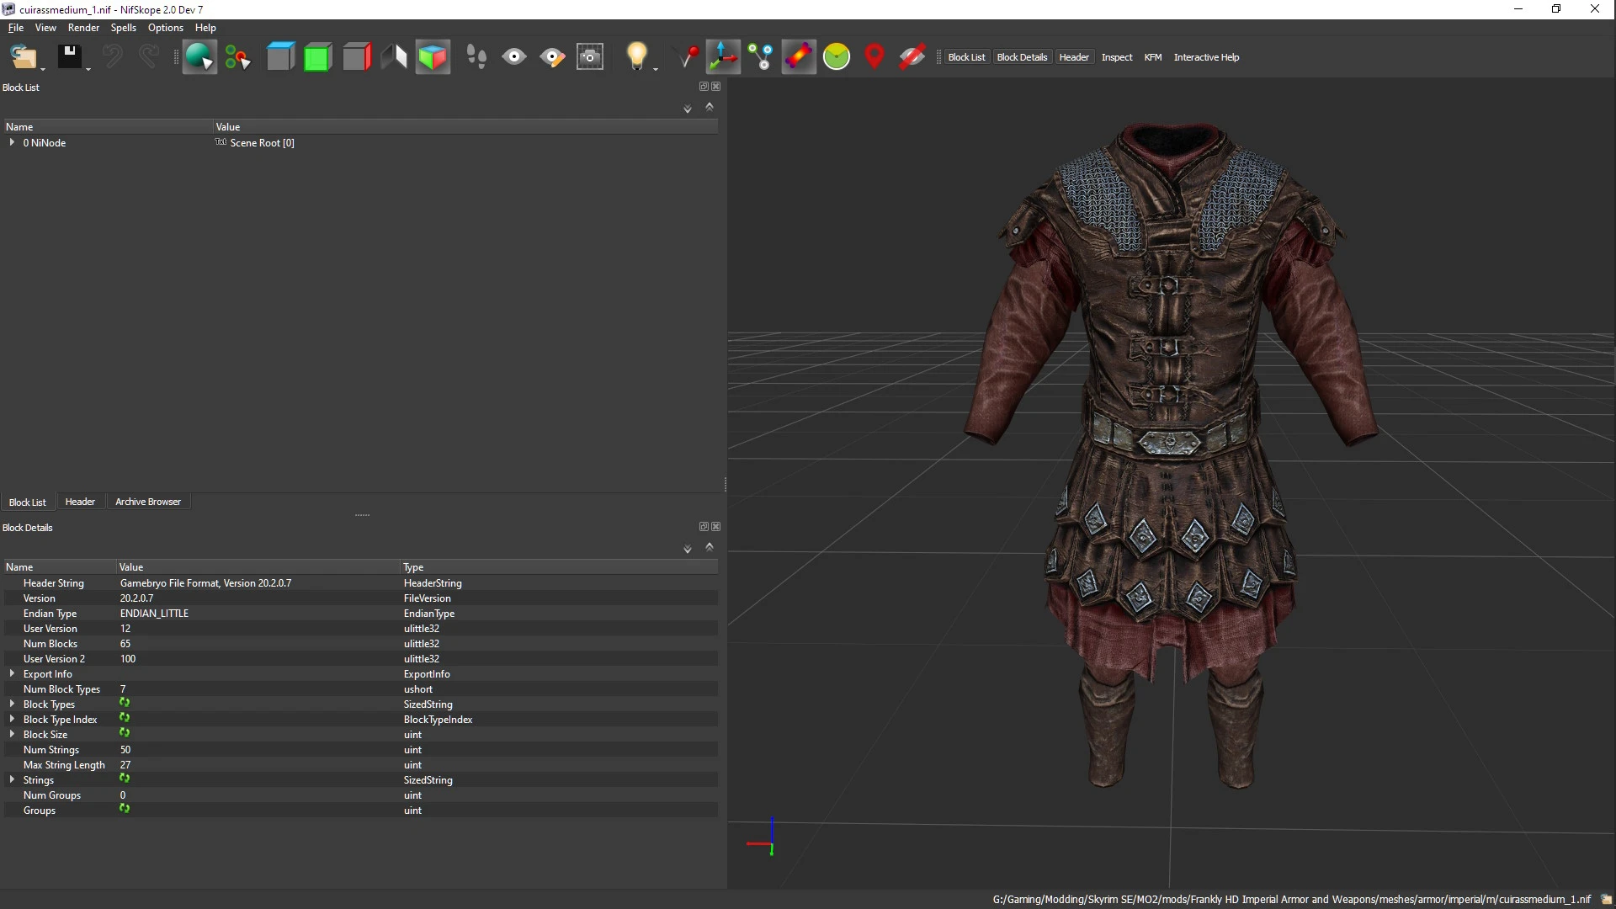1616x909 pixels.
Task: Click refresh icon in Block Types row
Action: (125, 703)
